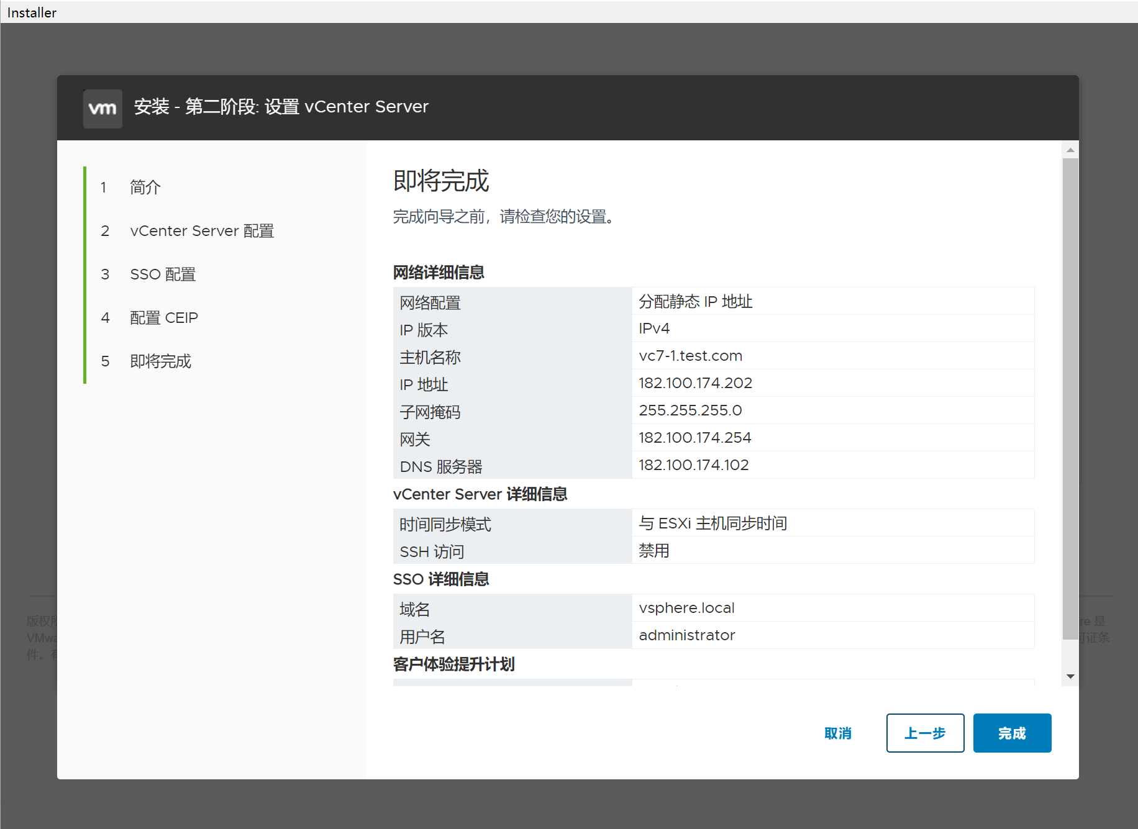1138x829 pixels.
Task: Click the gateway value 182.100.174.254
Action: pyautogui.click(x=694, y=438)
